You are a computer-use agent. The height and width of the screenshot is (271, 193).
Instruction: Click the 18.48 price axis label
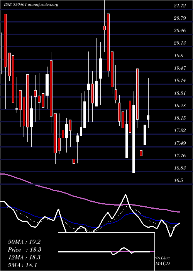pyautogui.click(x=180, y=105)
